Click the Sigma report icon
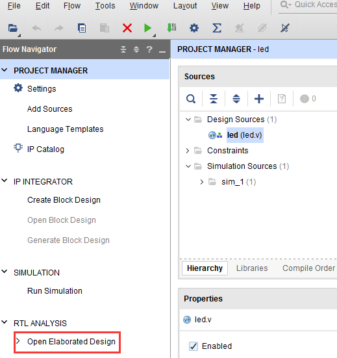 pos(217,29)
